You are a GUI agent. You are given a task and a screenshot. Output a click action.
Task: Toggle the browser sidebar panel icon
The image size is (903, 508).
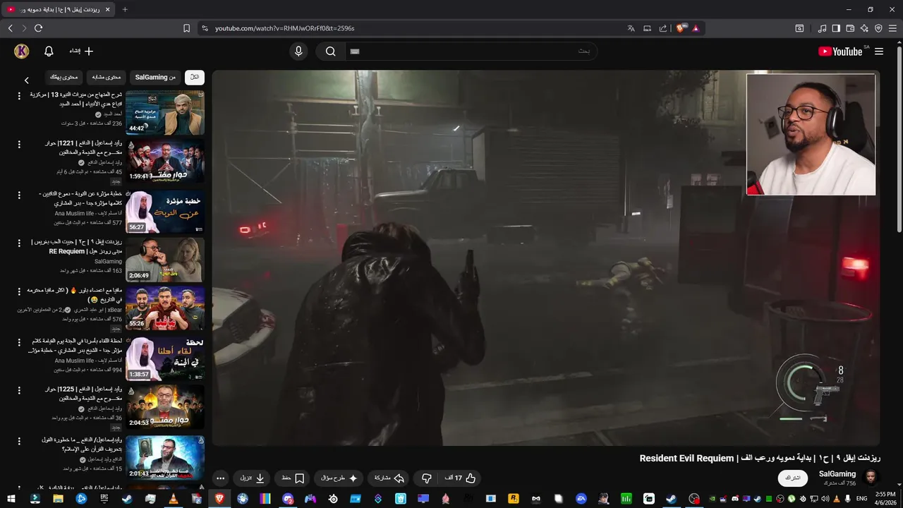(836, 28)
